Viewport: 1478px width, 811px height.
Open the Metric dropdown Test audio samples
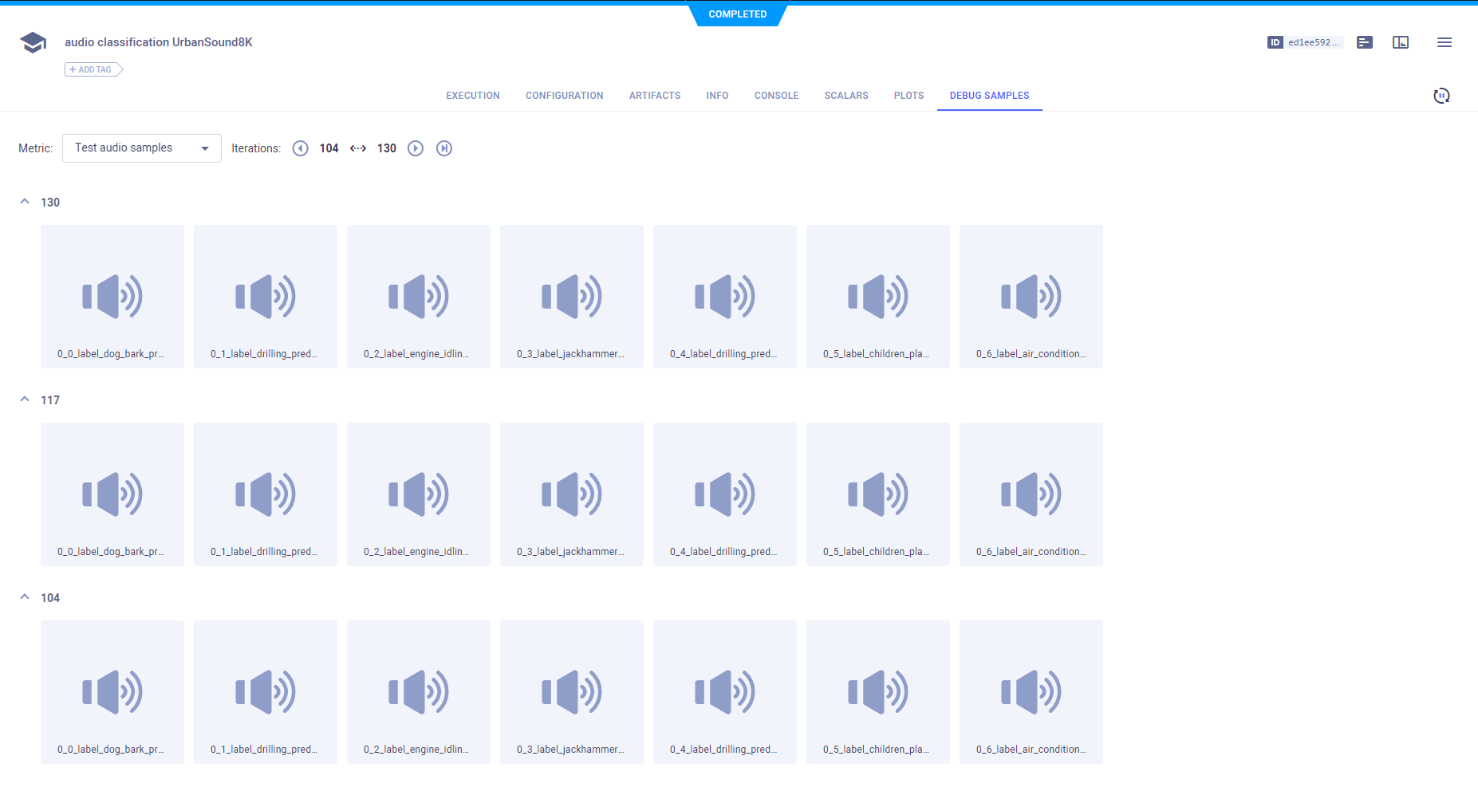point(142,148)
